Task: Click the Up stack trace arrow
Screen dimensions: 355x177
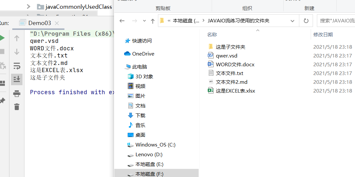Action: (17, 38)
